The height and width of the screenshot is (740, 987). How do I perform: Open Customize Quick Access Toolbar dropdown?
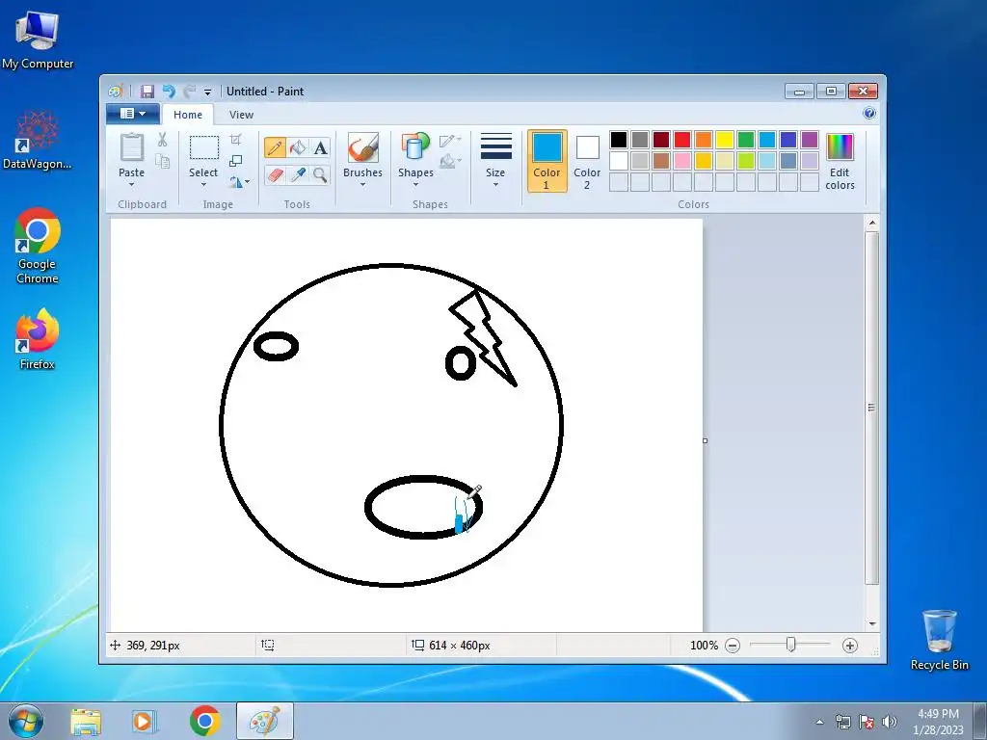pos(208,92)
